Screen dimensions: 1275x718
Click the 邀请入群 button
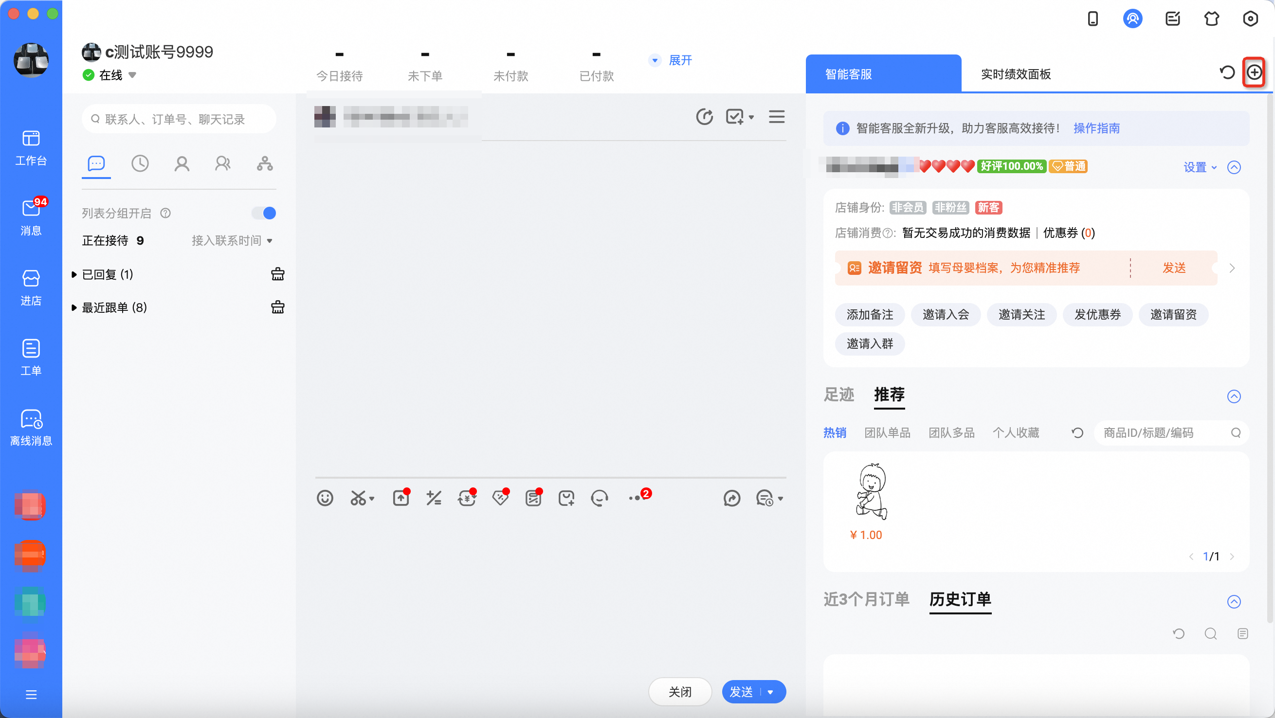coord(870,344)
